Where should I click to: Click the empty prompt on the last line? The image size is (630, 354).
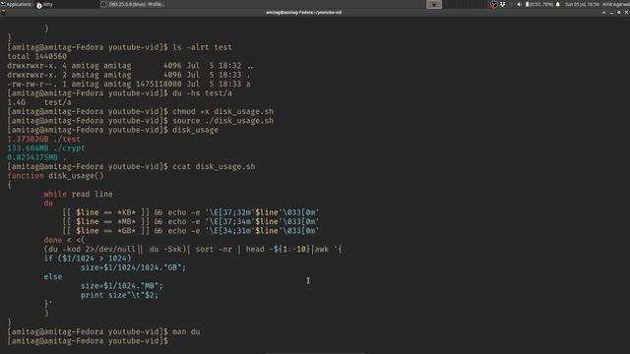88,341
